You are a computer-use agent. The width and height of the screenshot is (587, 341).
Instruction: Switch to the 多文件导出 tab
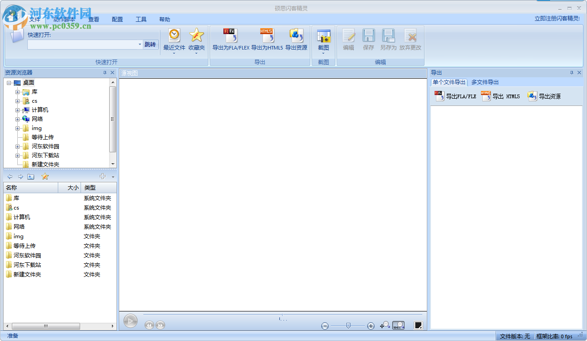point(485,82)
